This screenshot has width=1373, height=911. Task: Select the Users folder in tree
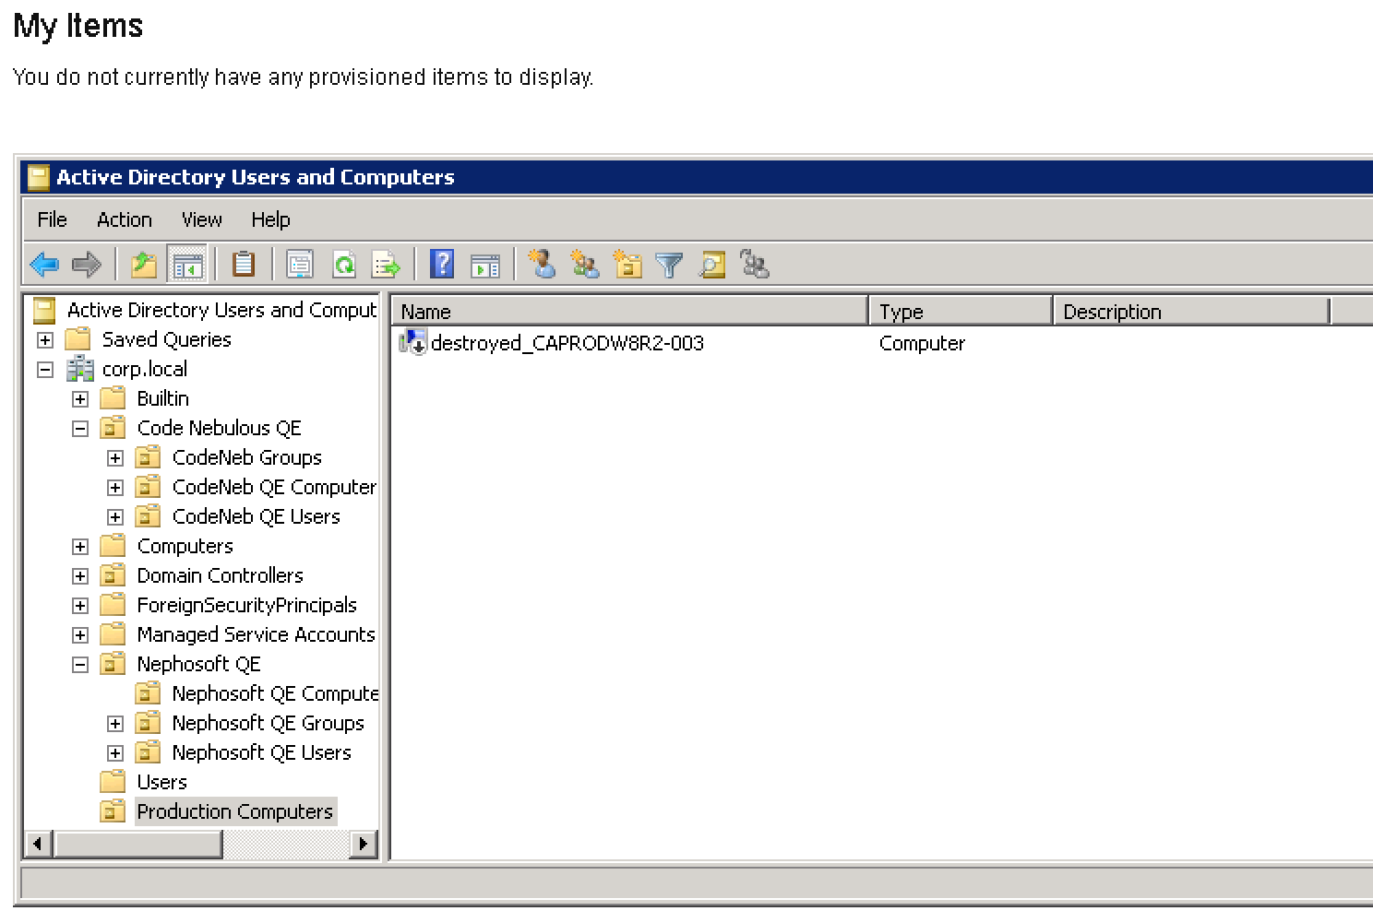coord(161,782)
